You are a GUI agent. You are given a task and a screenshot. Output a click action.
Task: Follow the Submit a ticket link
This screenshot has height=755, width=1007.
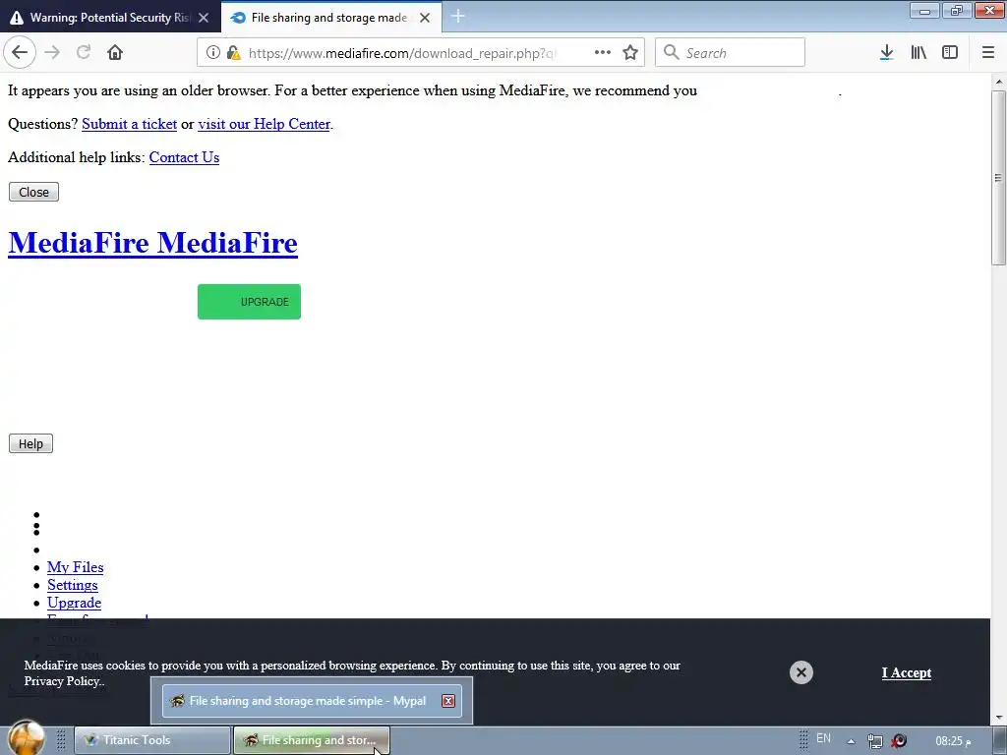(129, 124)
